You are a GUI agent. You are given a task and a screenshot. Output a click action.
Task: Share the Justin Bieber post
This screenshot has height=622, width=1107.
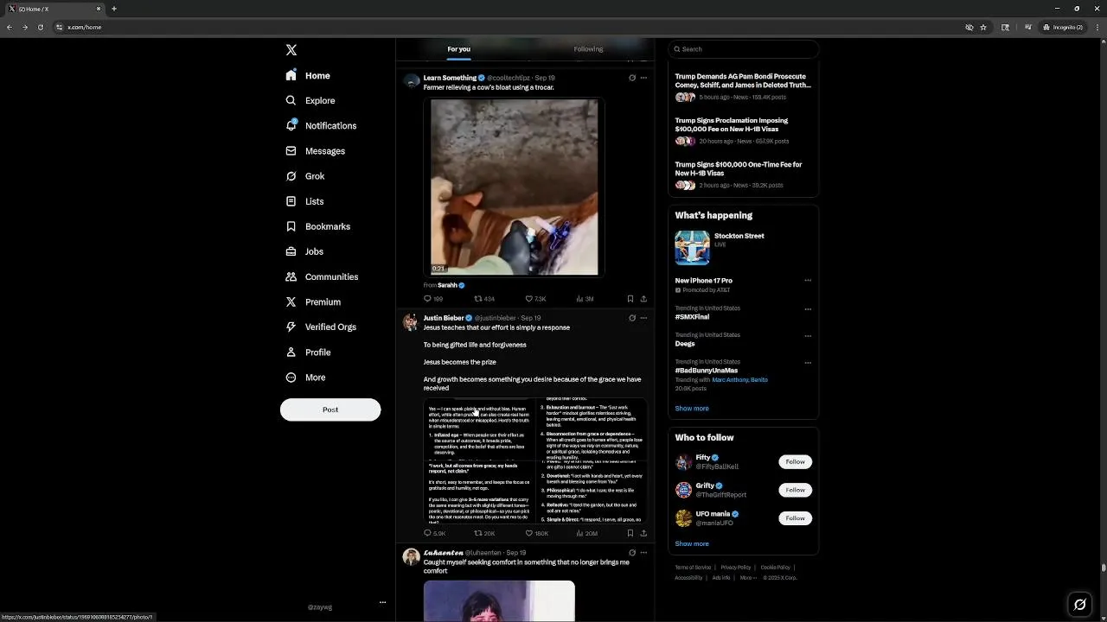[643, 534]
